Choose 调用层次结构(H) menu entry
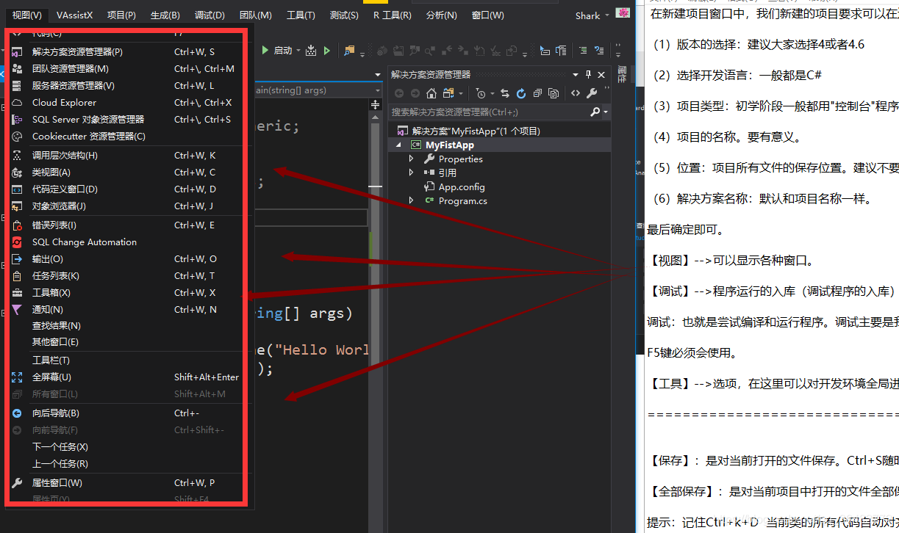The height and width of the screenshot is (533, 899). click(x=130, y=156)
